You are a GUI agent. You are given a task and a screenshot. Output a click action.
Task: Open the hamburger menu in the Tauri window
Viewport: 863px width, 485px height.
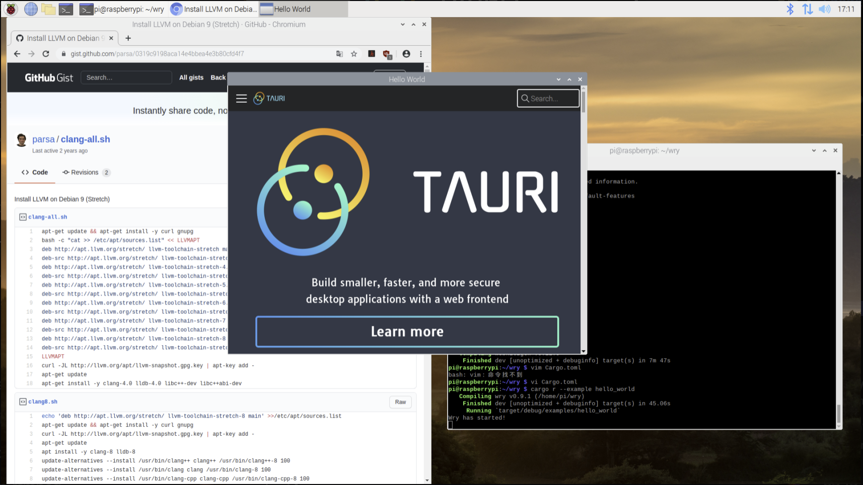[241, 98]
